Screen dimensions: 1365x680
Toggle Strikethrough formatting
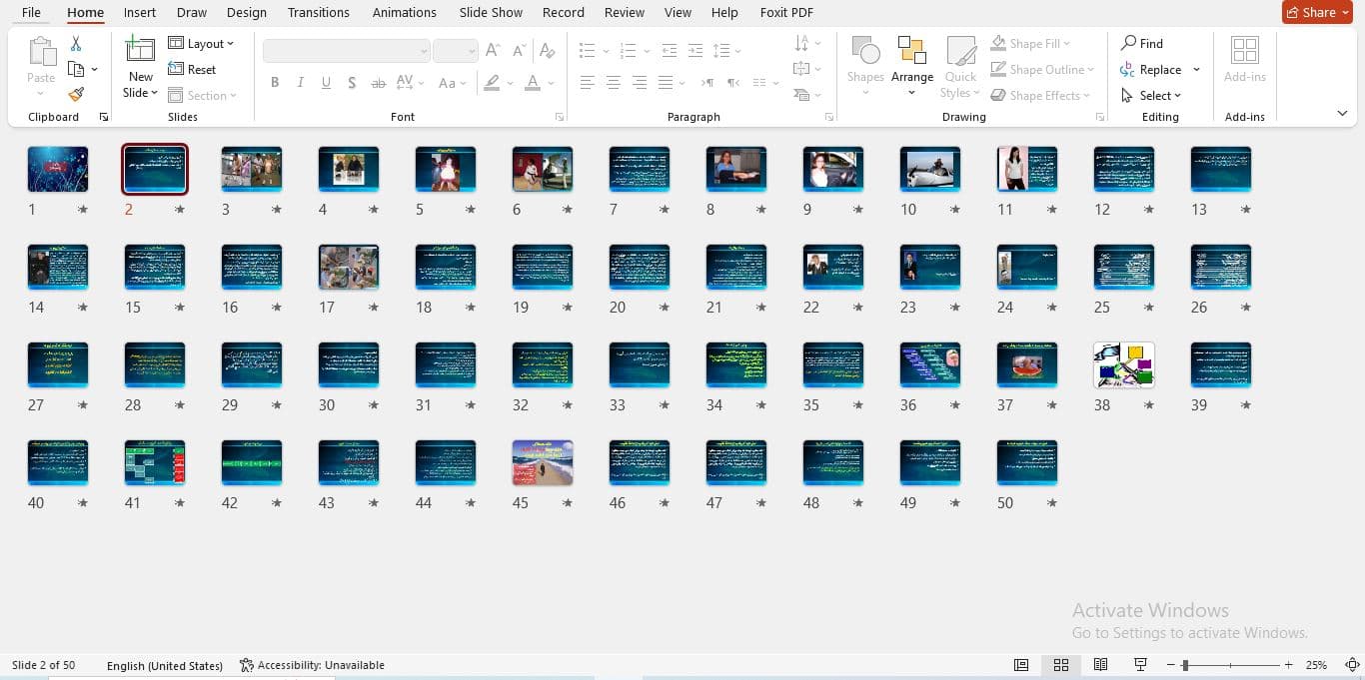[x=379, y=83]
